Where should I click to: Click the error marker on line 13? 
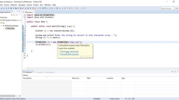23,42
